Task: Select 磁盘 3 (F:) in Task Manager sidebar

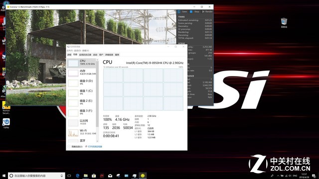Action: [x=82, y=113]
